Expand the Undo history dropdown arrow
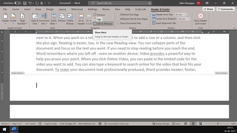The image size is (237, 133). 33,3
